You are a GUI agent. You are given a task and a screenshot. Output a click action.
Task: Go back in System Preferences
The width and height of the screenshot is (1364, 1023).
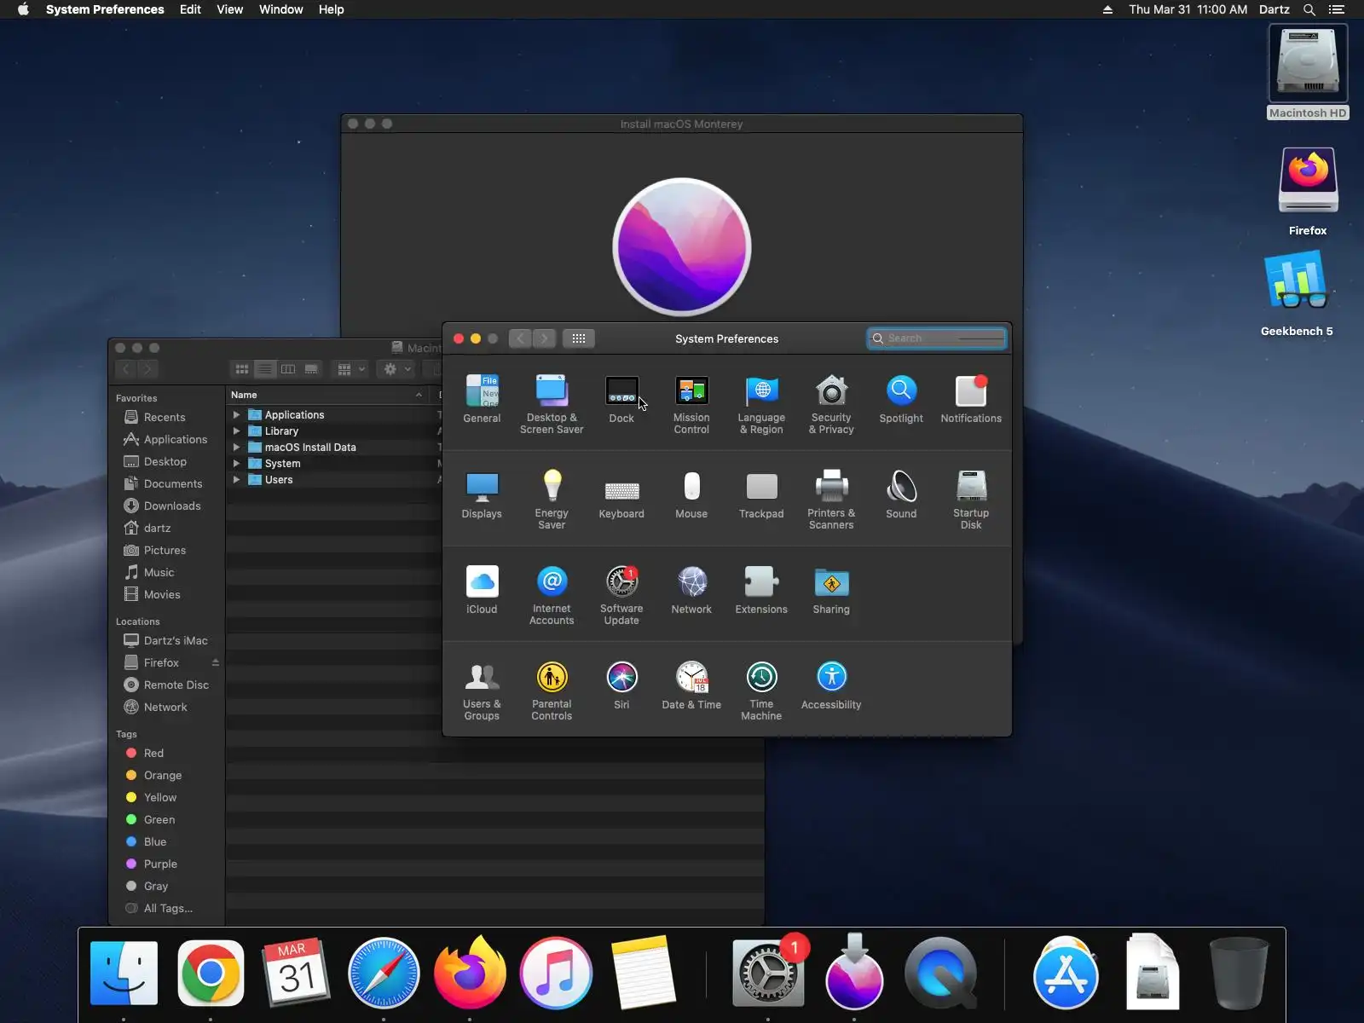coord(521,338)
